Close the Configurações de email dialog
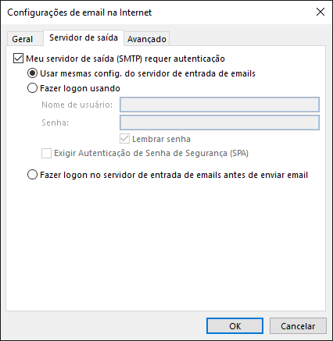 pyautogui.click(x=320, y=12)
